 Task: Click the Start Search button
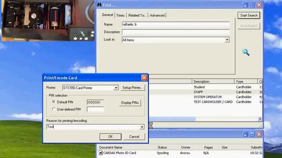coord(249,15)
